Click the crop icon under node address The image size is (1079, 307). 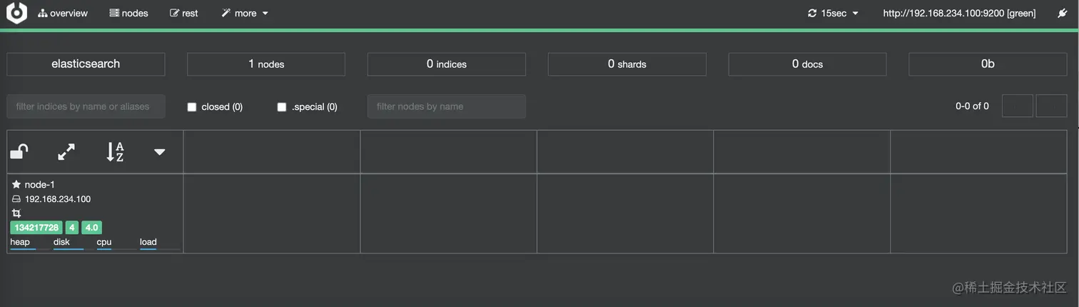(16, 213)
